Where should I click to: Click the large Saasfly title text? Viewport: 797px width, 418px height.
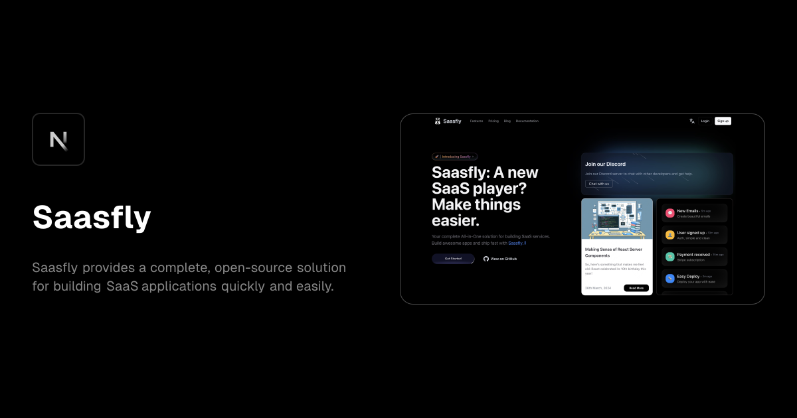click(92, 217)
